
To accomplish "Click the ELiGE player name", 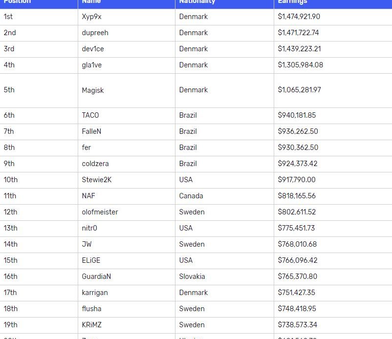I will click(91, 260).
